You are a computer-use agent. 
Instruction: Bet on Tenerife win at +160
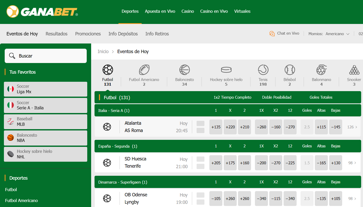point(245,163)
